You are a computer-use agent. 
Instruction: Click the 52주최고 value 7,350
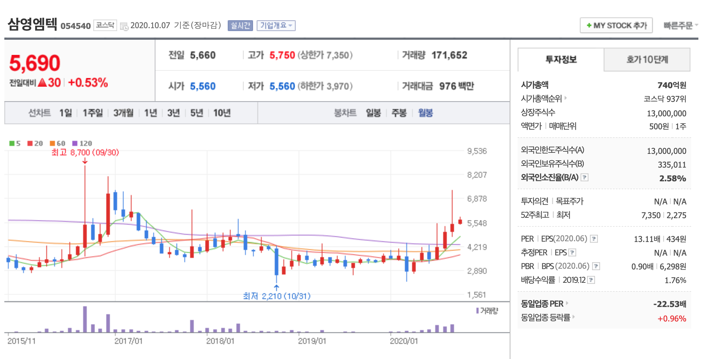point(651,215)
